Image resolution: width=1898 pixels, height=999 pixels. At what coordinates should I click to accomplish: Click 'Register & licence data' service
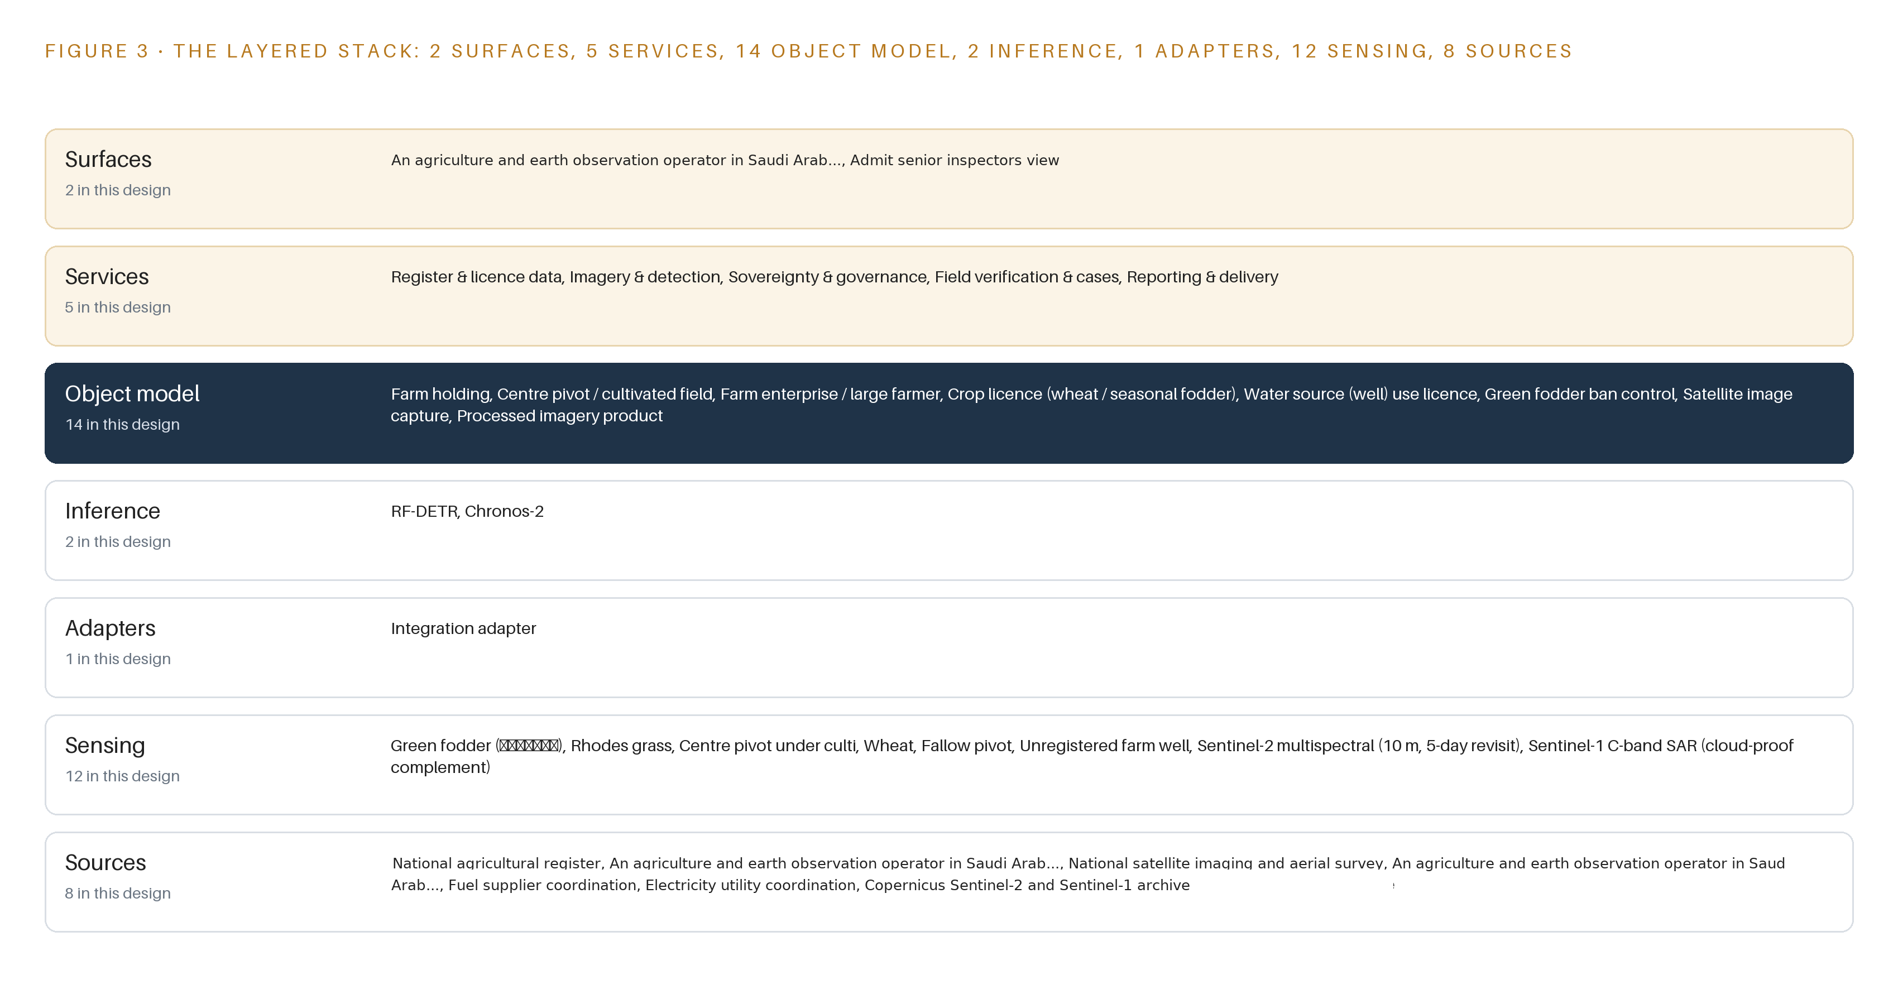[x=476, y=277]
